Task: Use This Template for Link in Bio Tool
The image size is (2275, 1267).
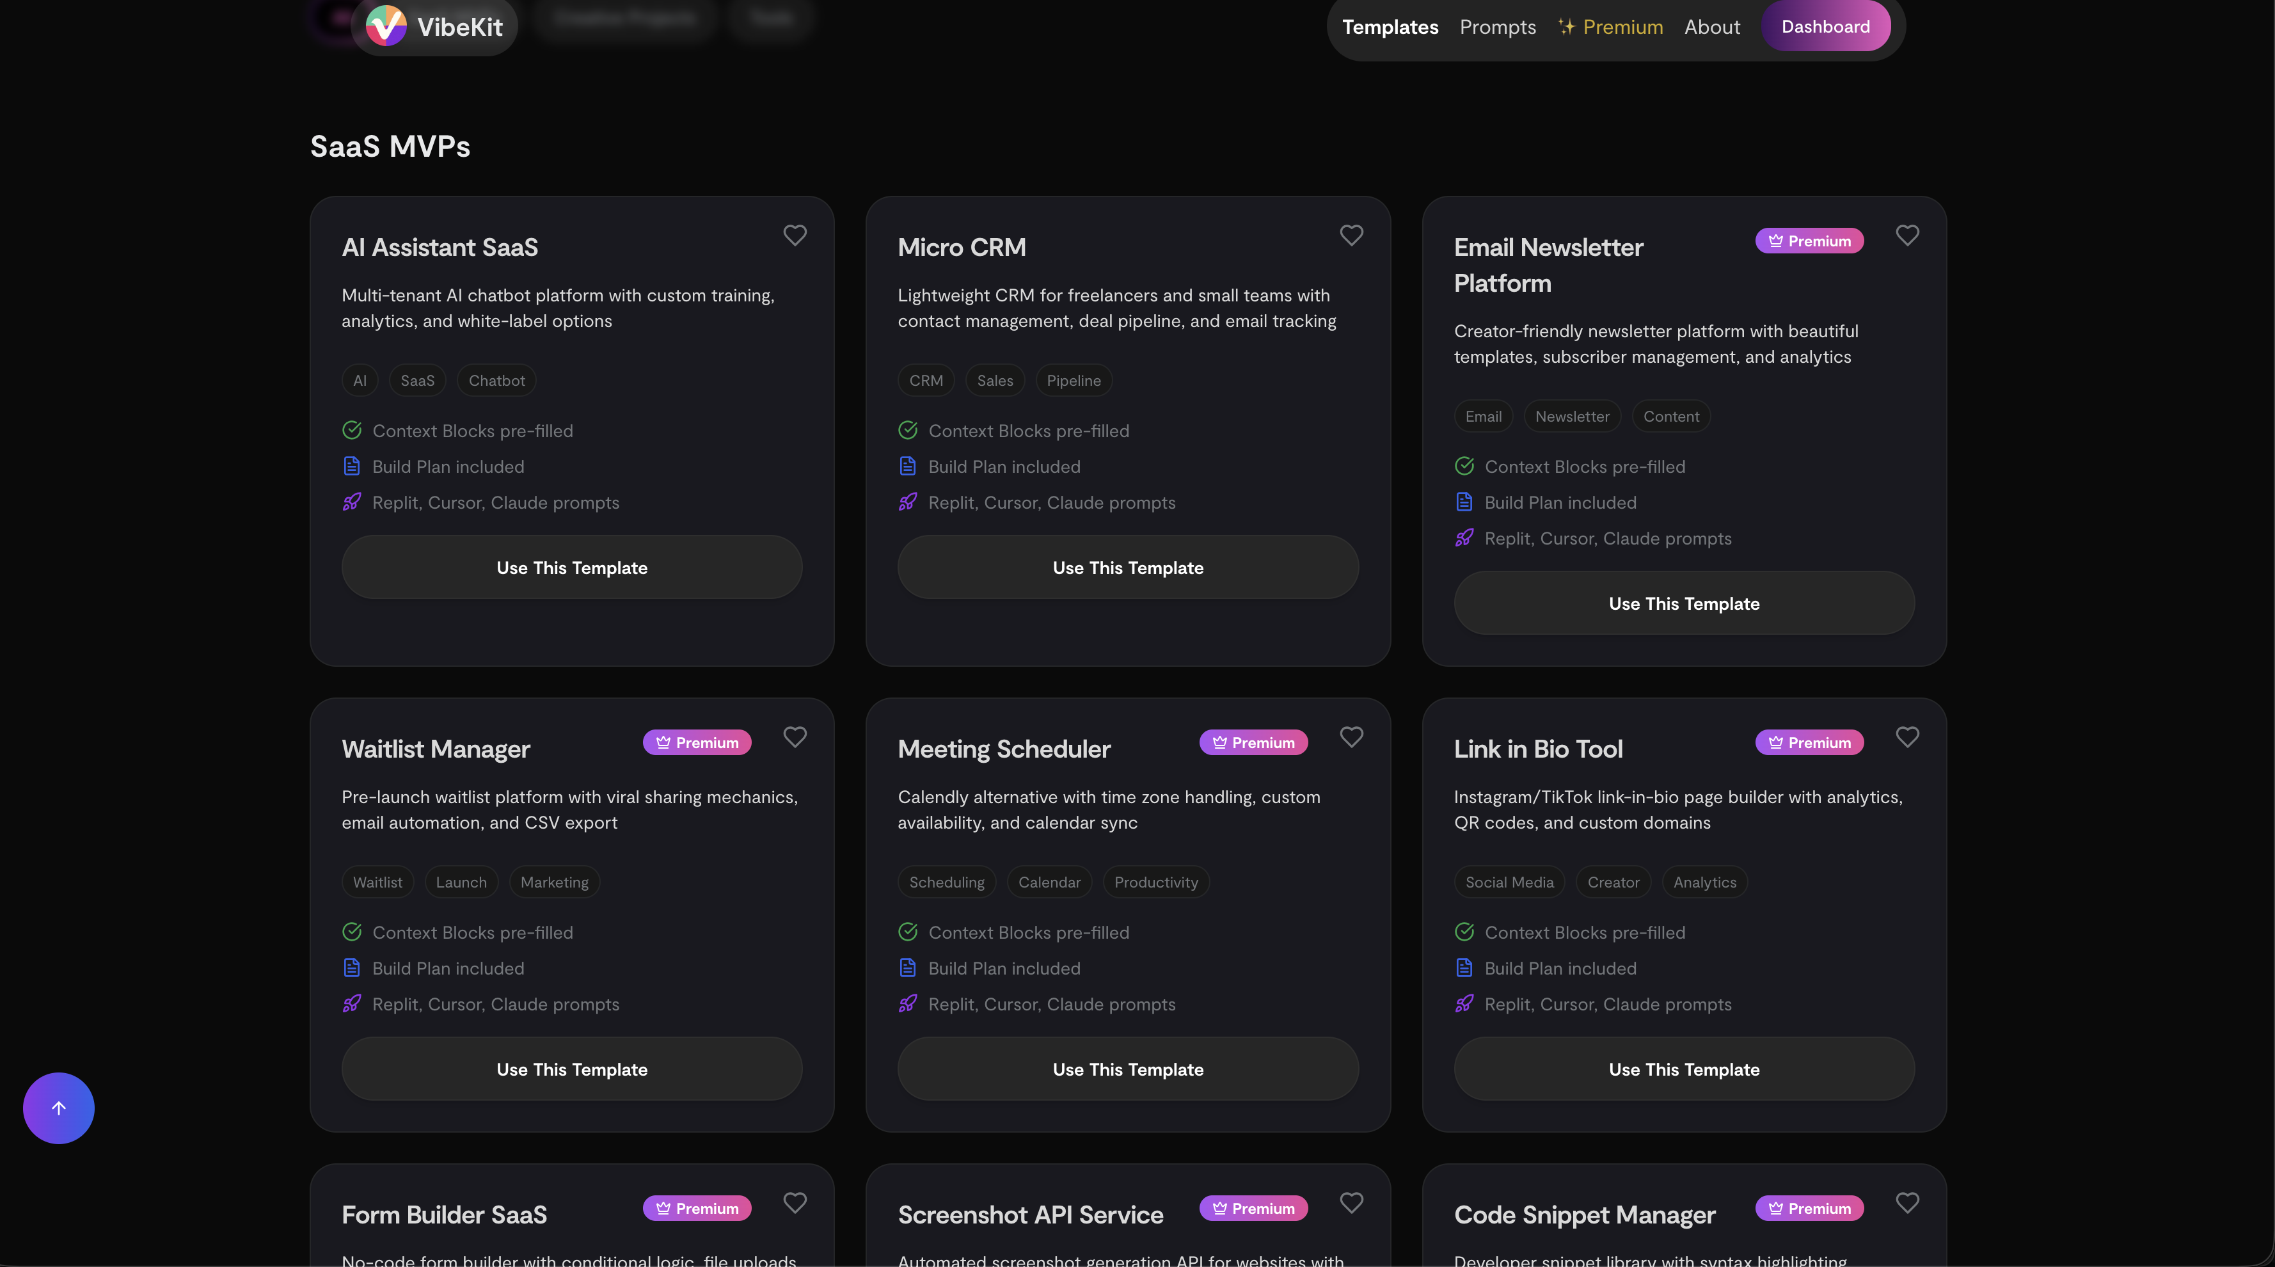Action: 1683,1069
